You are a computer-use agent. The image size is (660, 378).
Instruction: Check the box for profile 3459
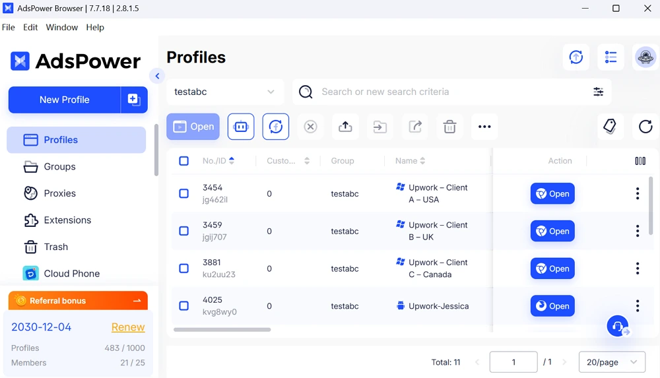pos(184,231)
